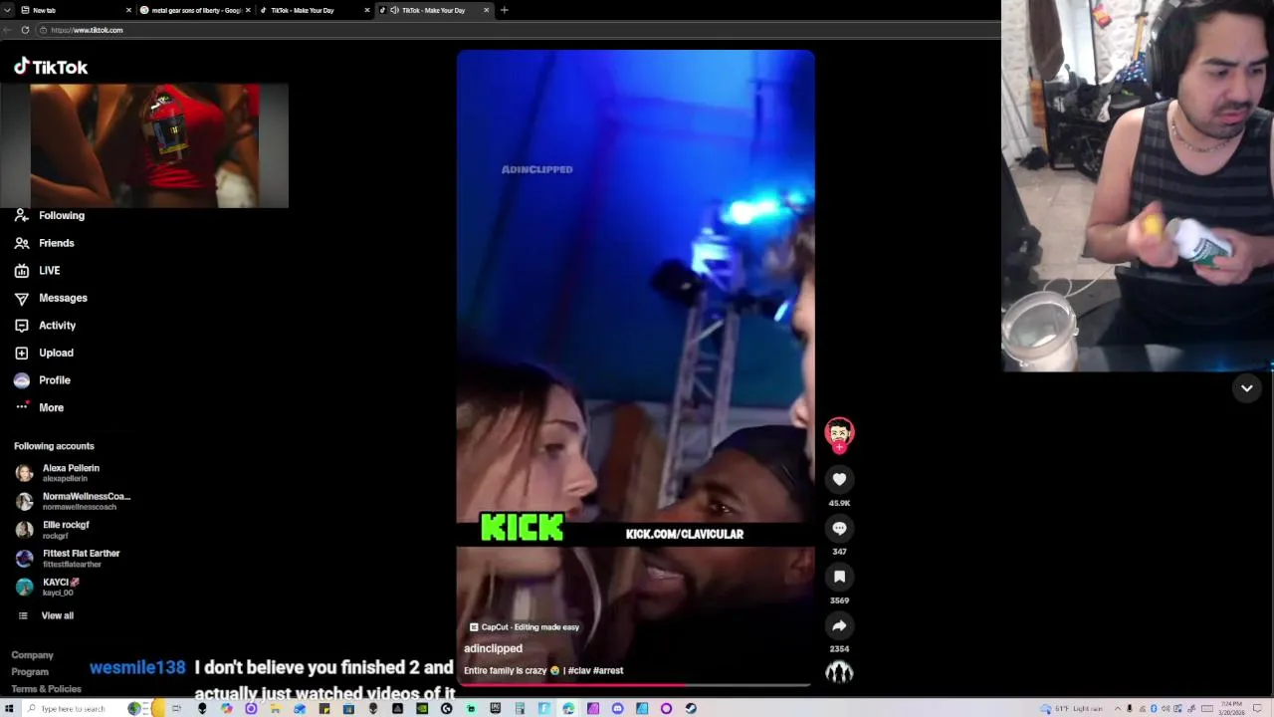Switch to the metal gear sons of liberty tab
Viewport: 1274px width, 717px height.
pyautogui.click(x=195, y=10)
